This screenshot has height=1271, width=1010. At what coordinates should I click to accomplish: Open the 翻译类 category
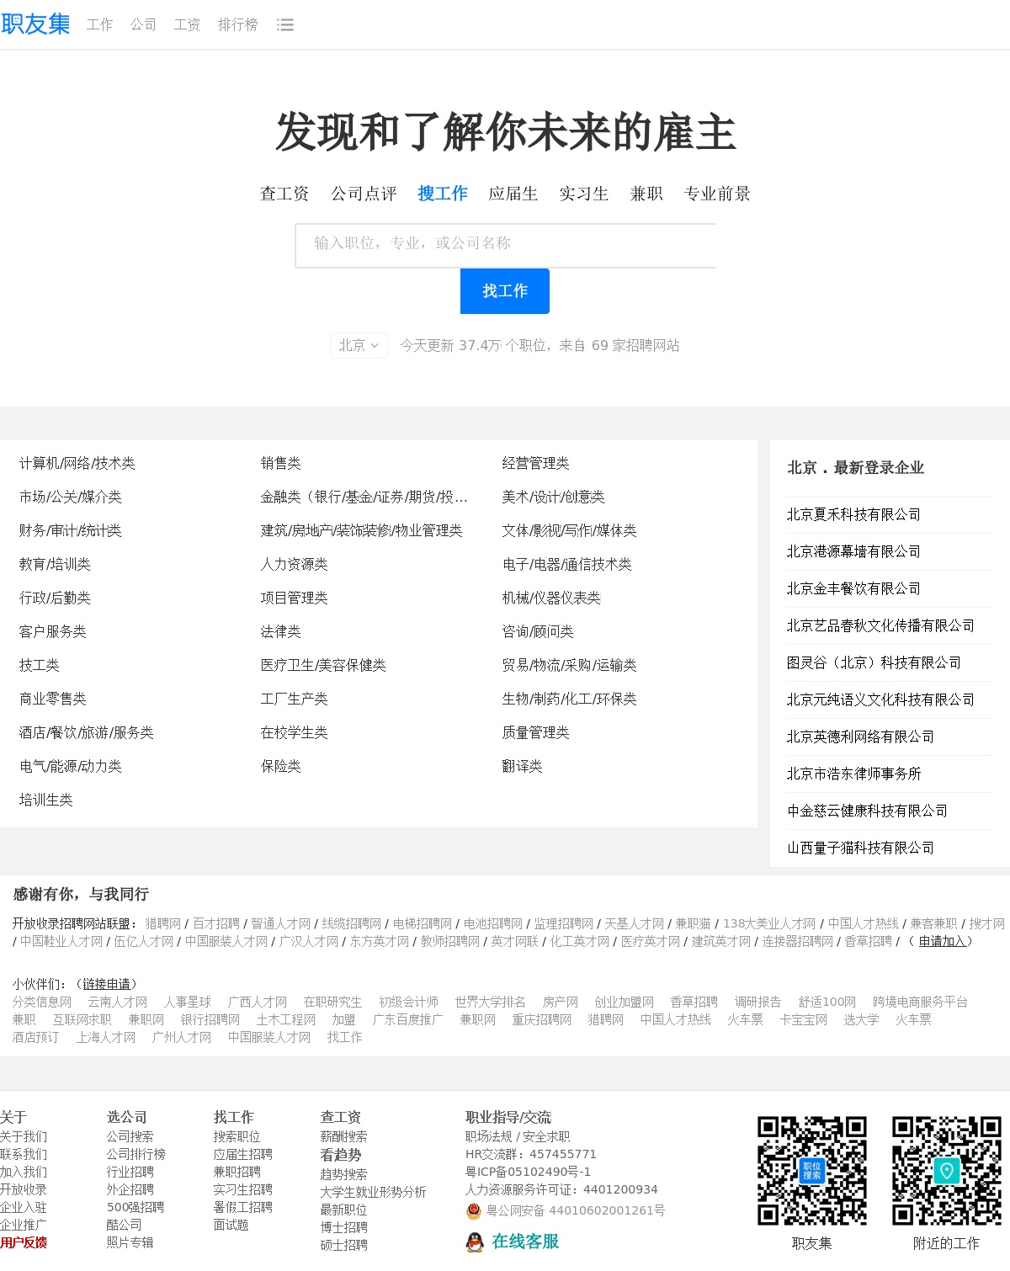click(x=523, y=766)
